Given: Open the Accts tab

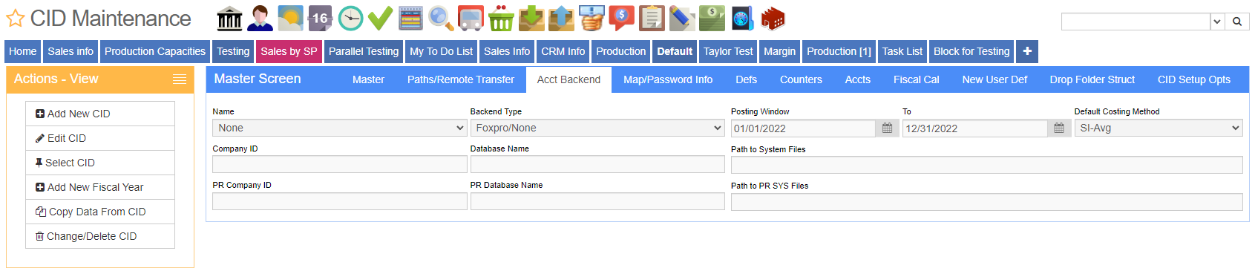Looking at the screenshot, I should click(858, 79).
